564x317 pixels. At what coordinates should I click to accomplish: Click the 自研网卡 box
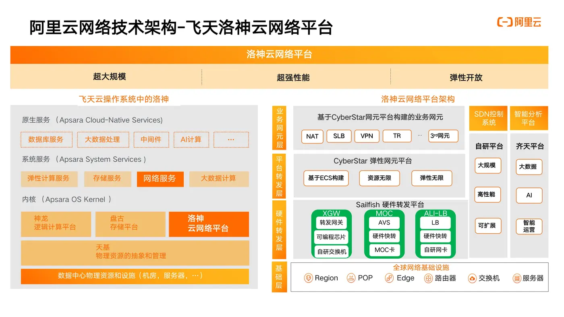pyautogui.click(x=435, y=250)
